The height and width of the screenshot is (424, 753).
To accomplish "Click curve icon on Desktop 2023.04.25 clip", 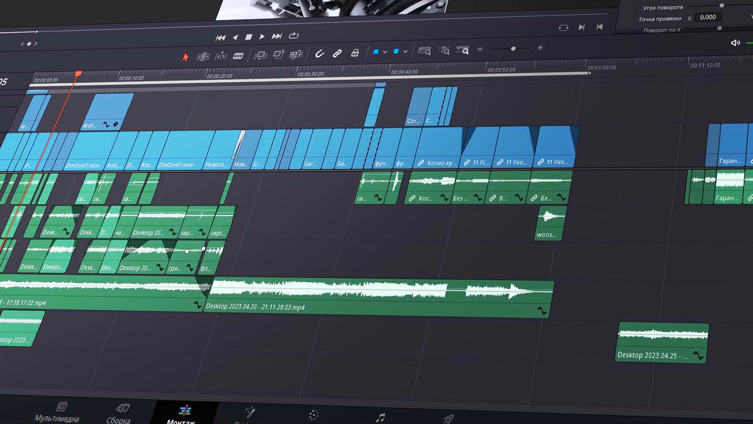I will [x=698, y=355].
